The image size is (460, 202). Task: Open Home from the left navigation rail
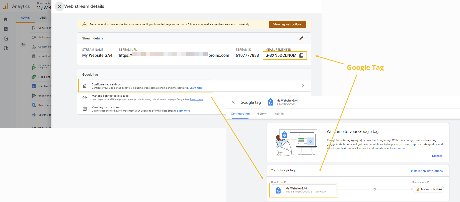pos(6,19)
